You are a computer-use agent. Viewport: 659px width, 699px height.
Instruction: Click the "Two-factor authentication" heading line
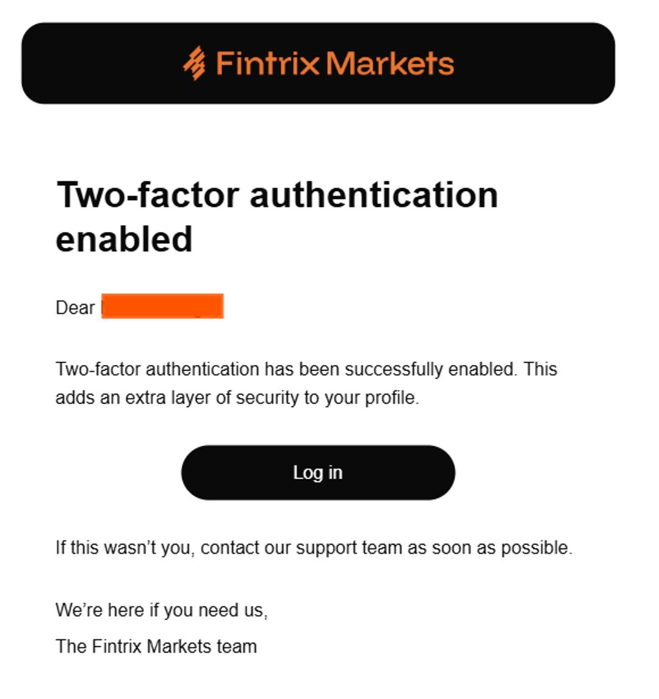[x=276, y=195]
